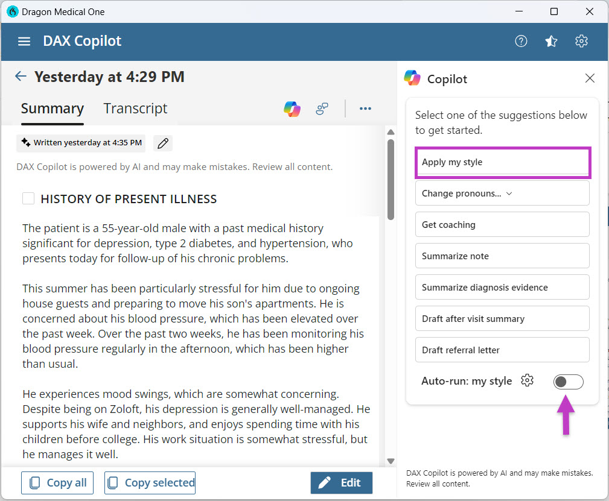Open the Auto-run my style settings gear
The height and width of the screenshot is (501, 609).
pos(527,381)
